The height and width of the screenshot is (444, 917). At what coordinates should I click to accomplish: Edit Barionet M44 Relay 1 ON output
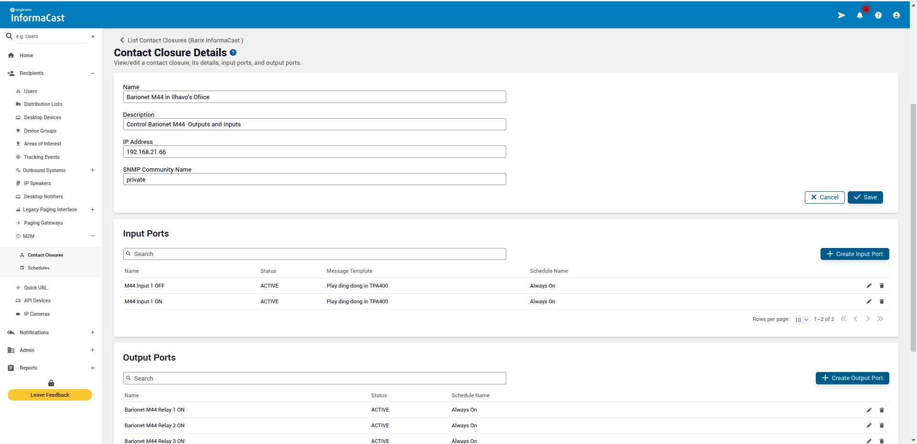(x=869, y=410)
